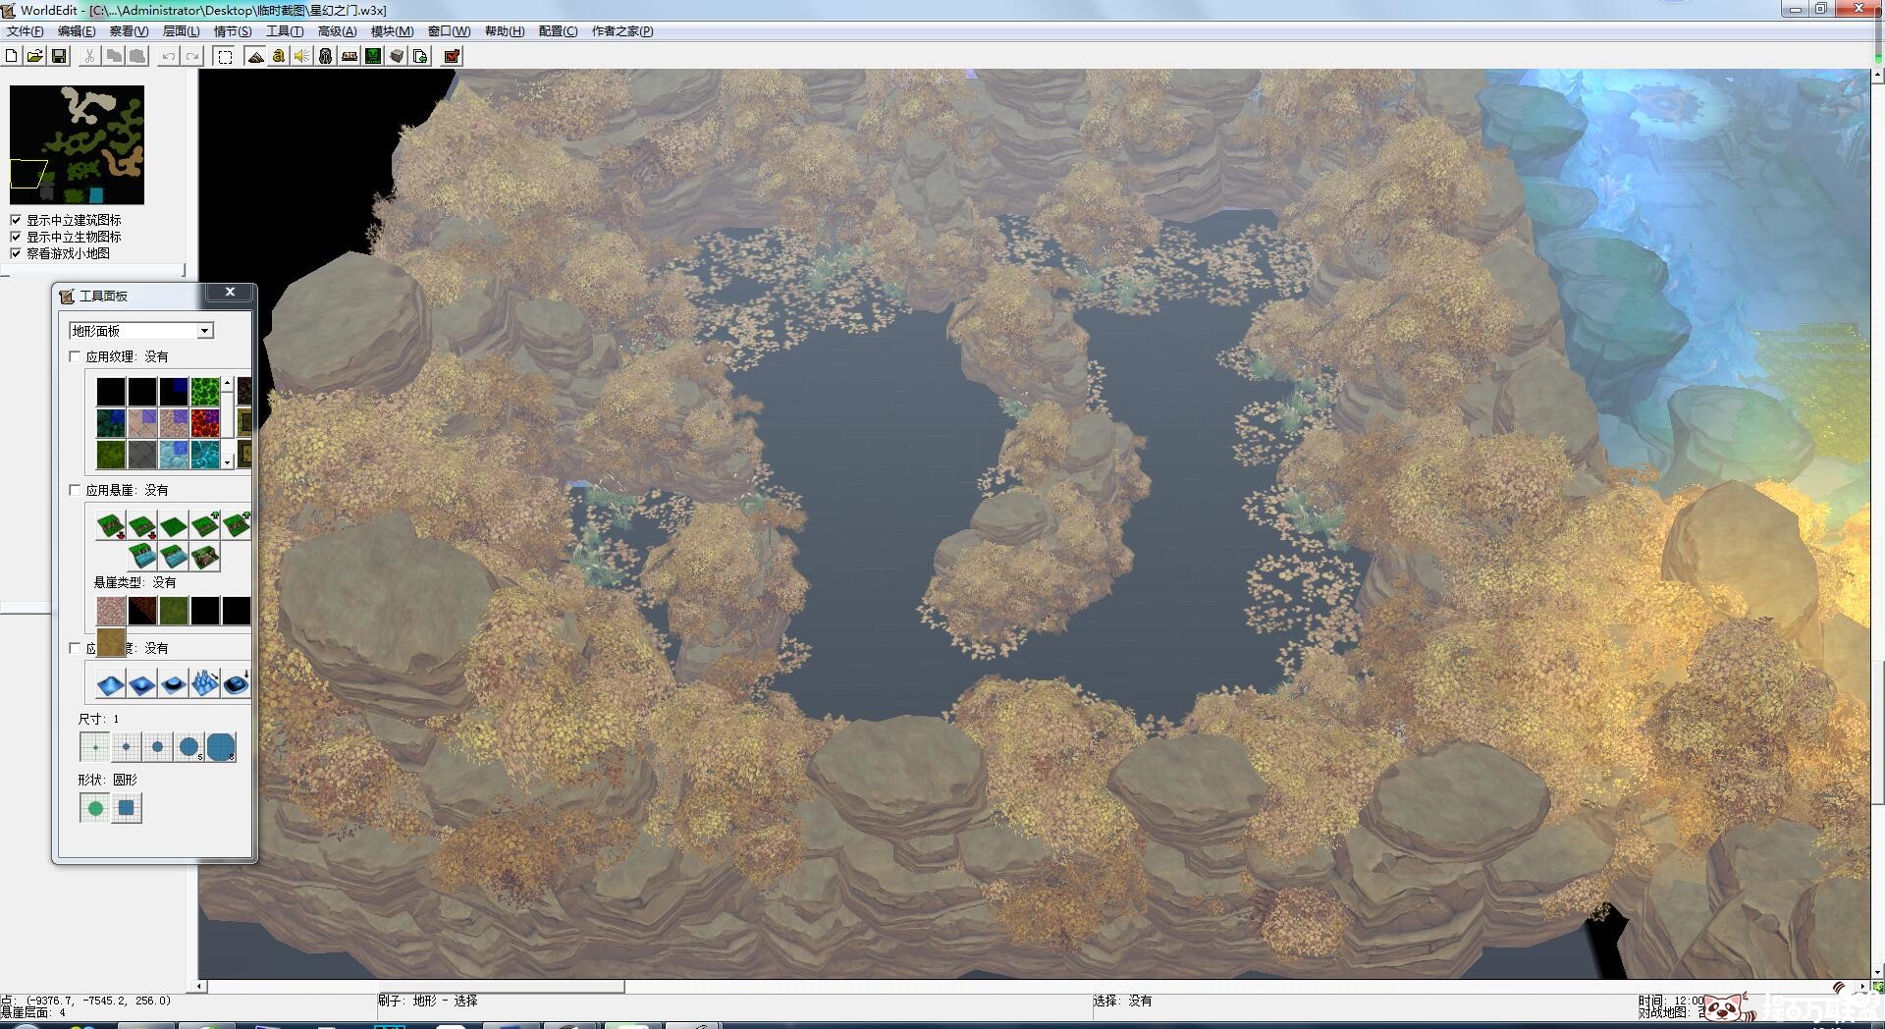
Task: Open the 文件(F) menu
Action: click(x=25, y=31)
